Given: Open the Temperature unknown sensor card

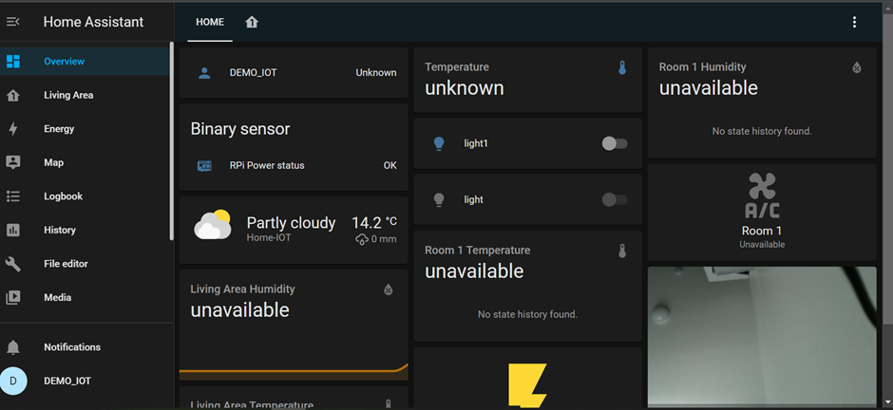Looking at the screenshot, I should (528, 80).
